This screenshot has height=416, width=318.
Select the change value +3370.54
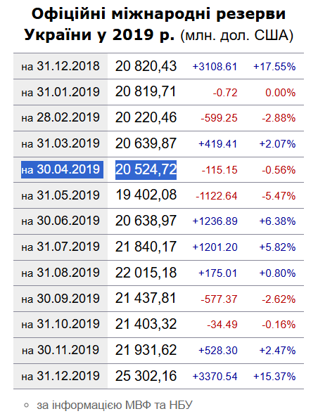coord(215,377)
